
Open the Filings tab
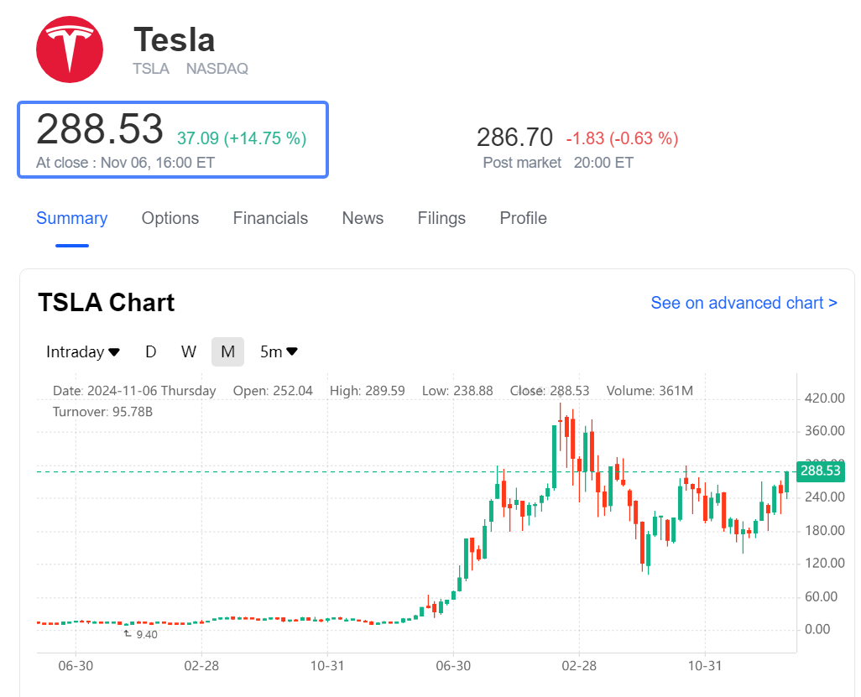[x=441, y=218]
